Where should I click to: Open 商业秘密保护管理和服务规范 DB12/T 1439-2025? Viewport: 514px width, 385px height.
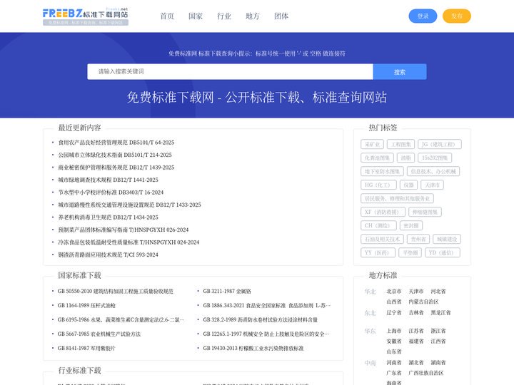[x=116, y=168]
